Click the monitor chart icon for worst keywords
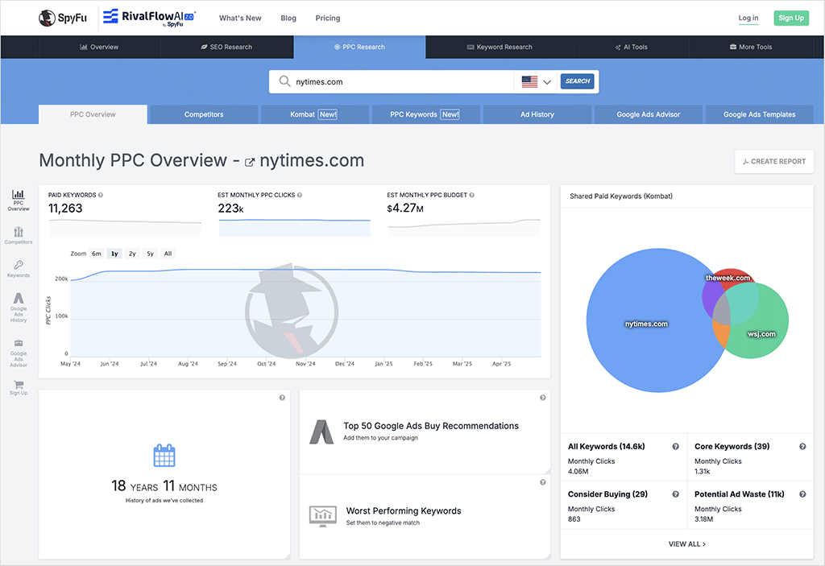The image size is (825, 566). (322, 516)
